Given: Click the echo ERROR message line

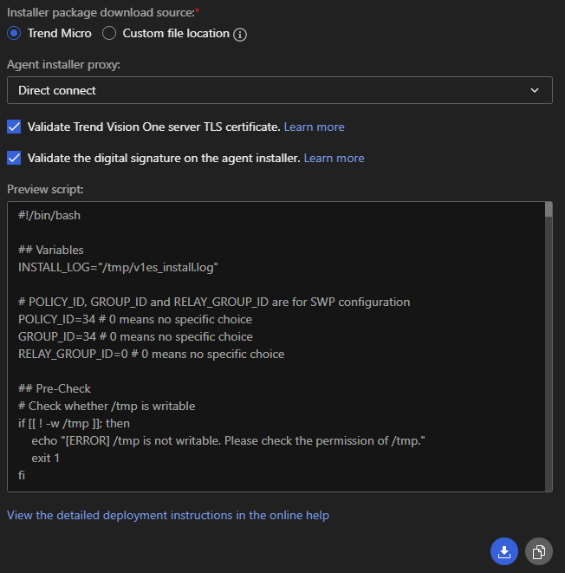Looking at the screenshot, I should coord(228,440).
